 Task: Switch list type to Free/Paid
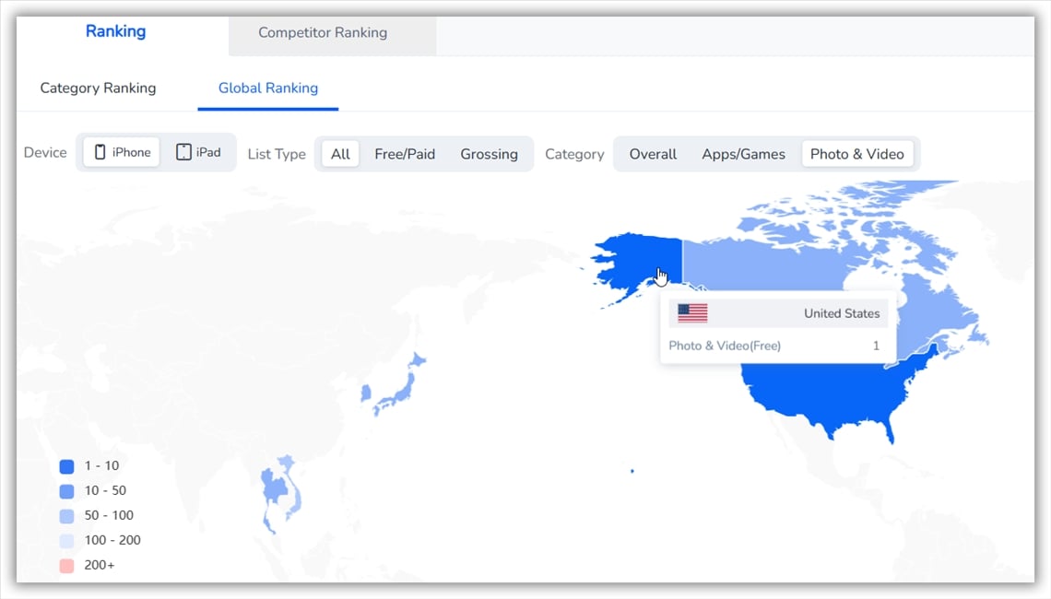405,154
